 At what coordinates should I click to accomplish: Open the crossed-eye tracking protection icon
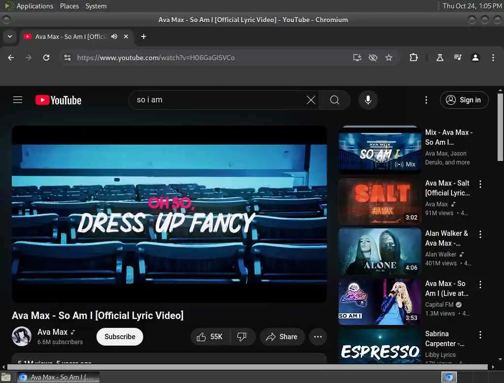[373, 58]
